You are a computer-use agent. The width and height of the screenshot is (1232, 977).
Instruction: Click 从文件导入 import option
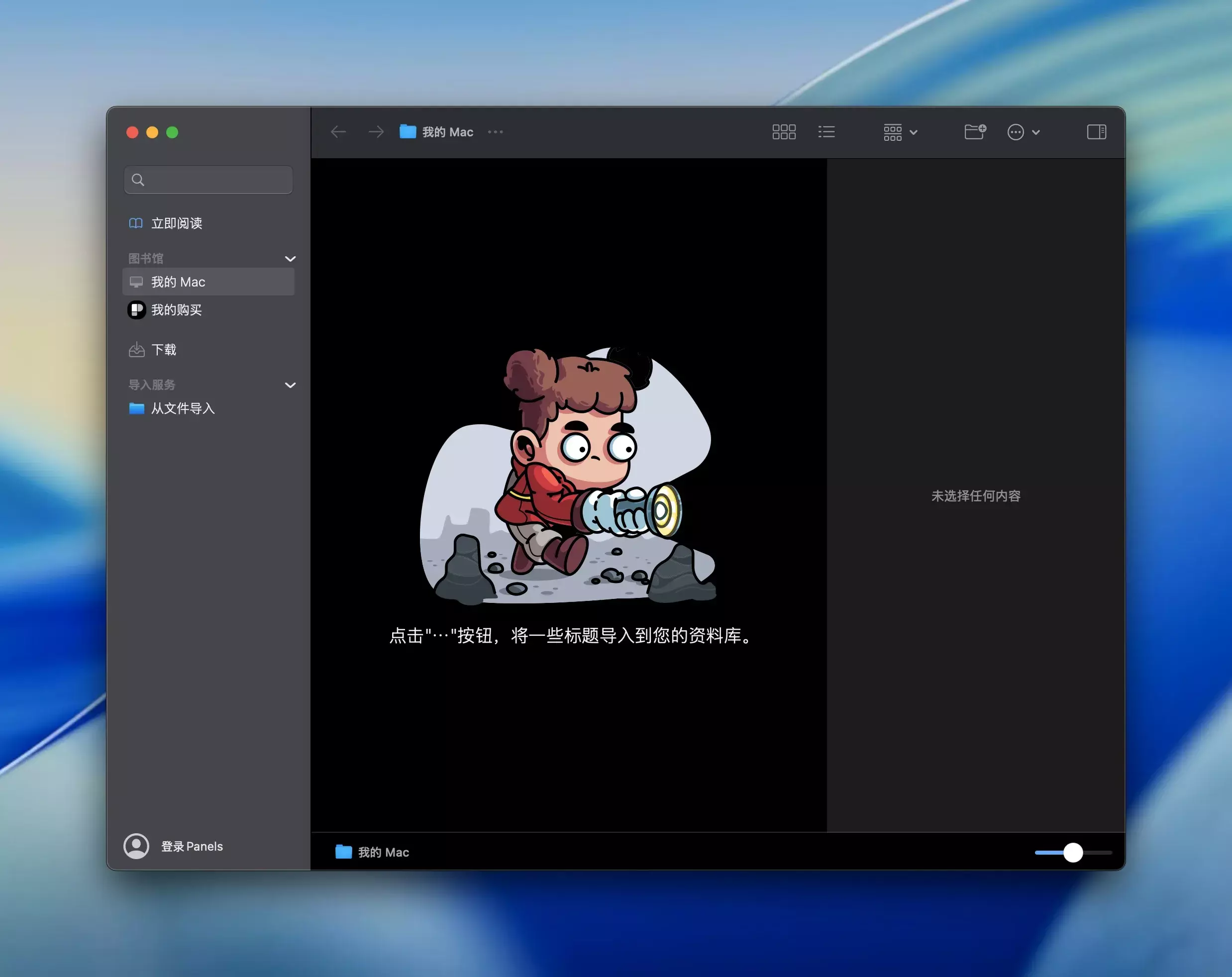(182, 408)
